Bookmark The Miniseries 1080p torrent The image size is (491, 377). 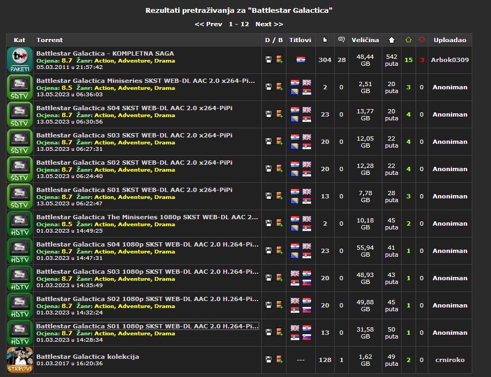click(x=279, y=223)
